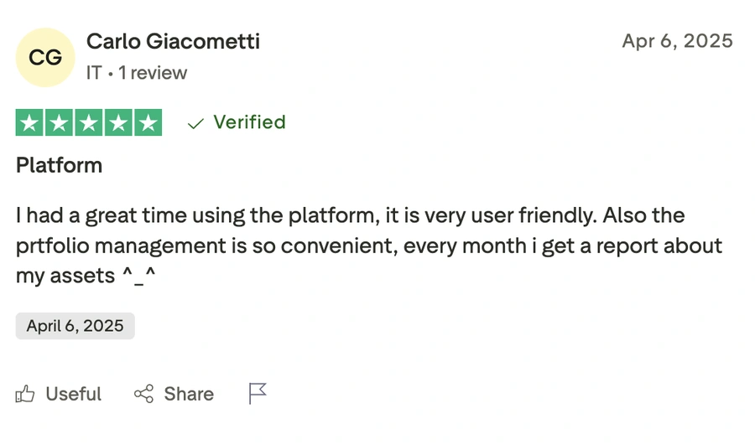The width and height of the screenshot is (755, 445).
Task: Open the CG profile avatar
Action: [45, 57]
